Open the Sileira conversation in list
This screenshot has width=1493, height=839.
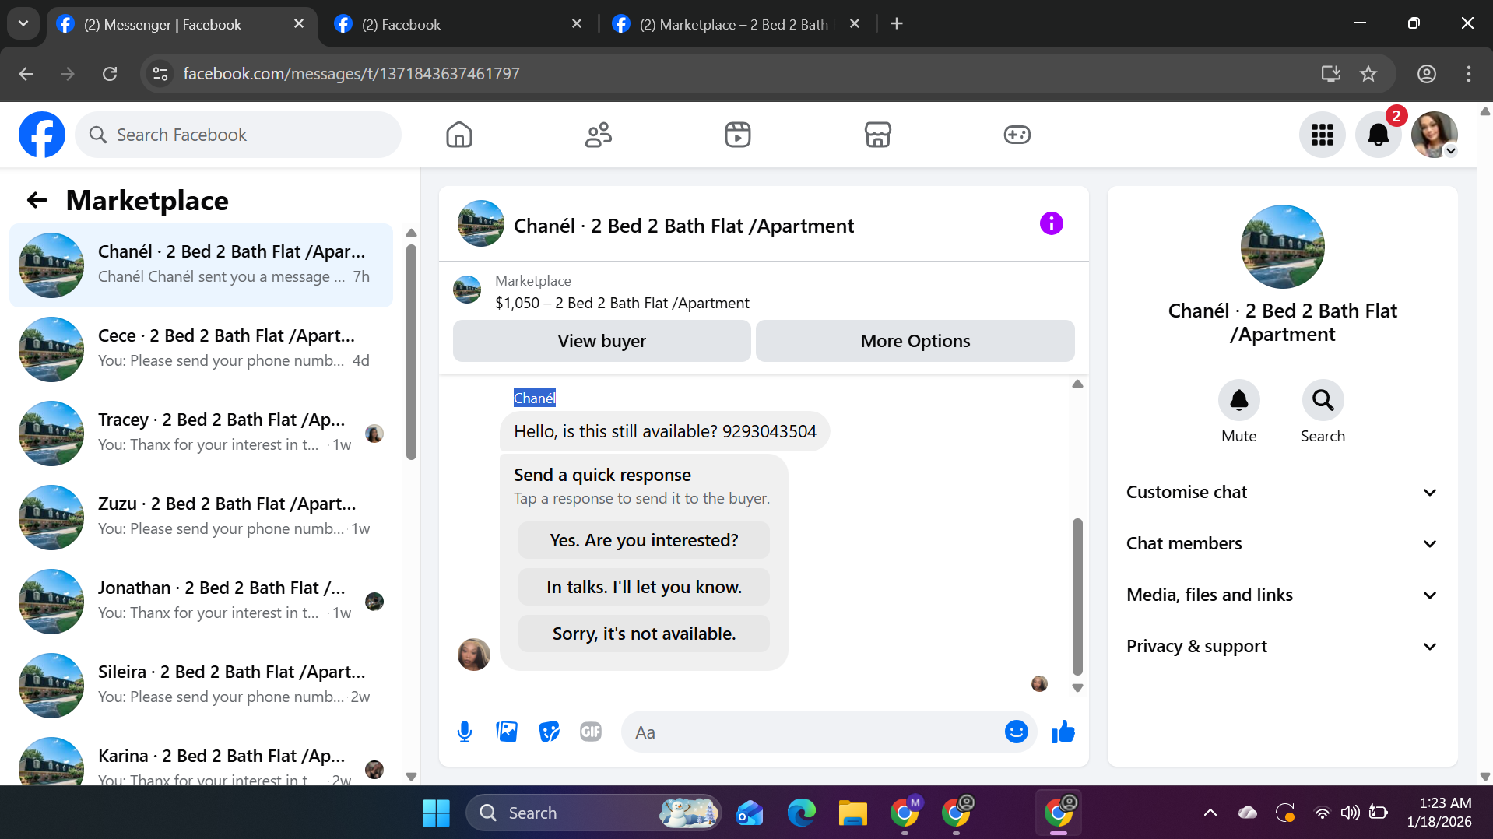pos(201,686)
